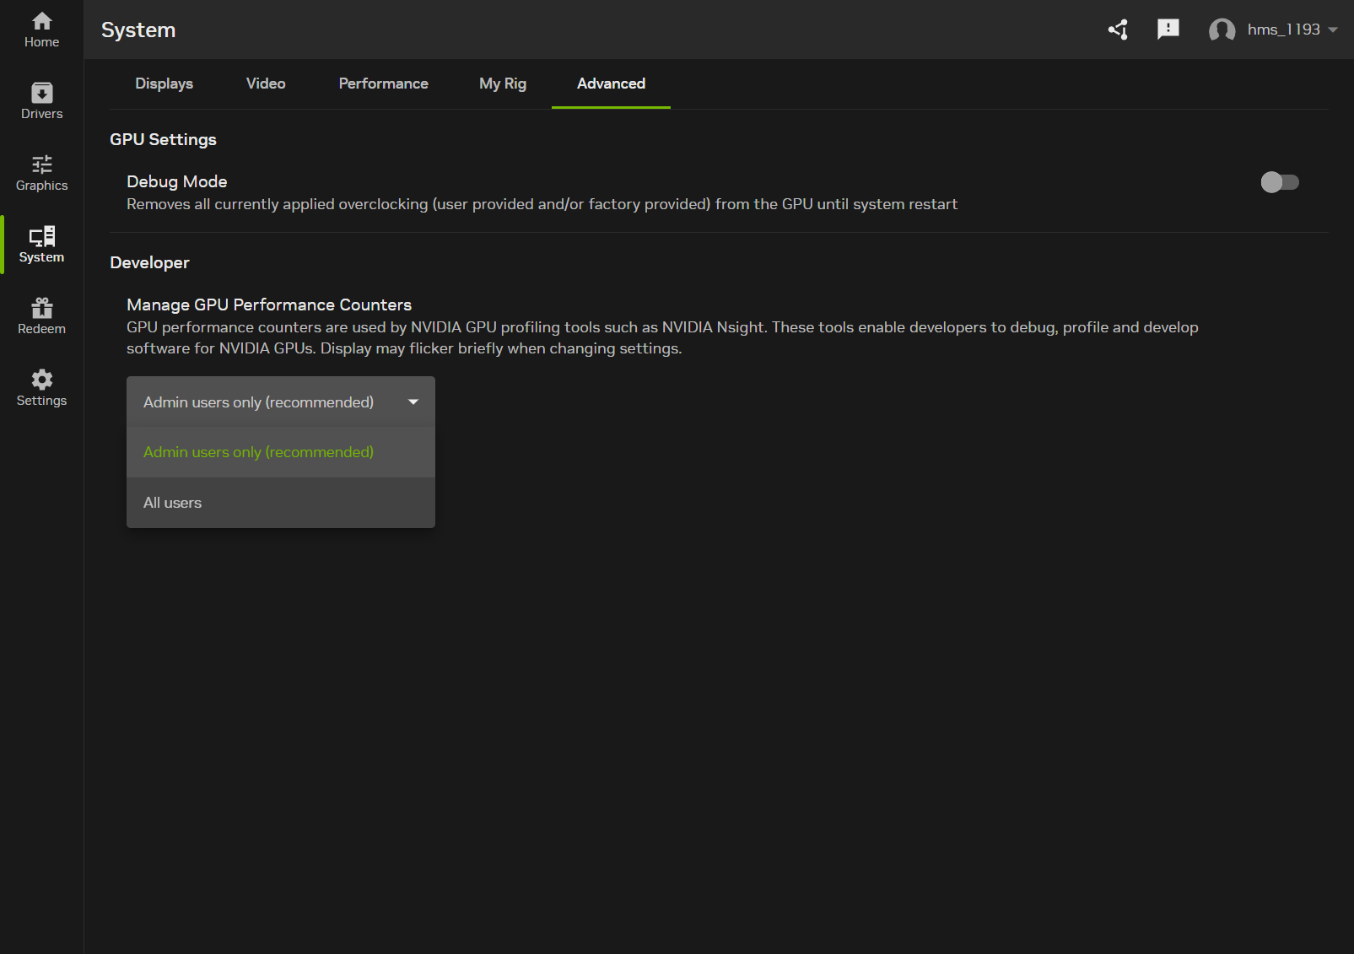Screen dimensions: 1354x954
Task: Click the share icon in the top bar
Action: [1117, 29]
